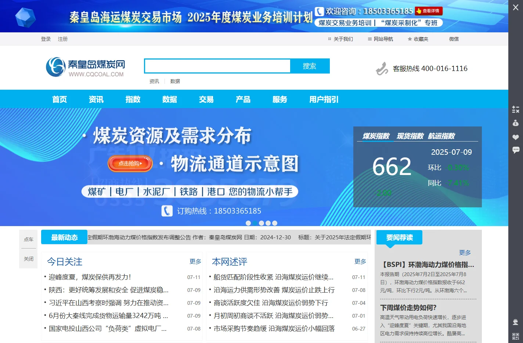
Task: Click the phone icon next to 订购热线
Action: tap(167, 211)
